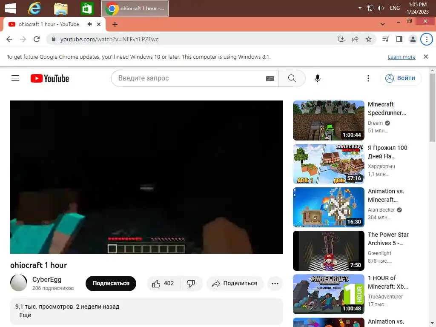This screenshot has height=327, width=436.
Task: Install the app via the address bar icon
Action: pos(341,39)
